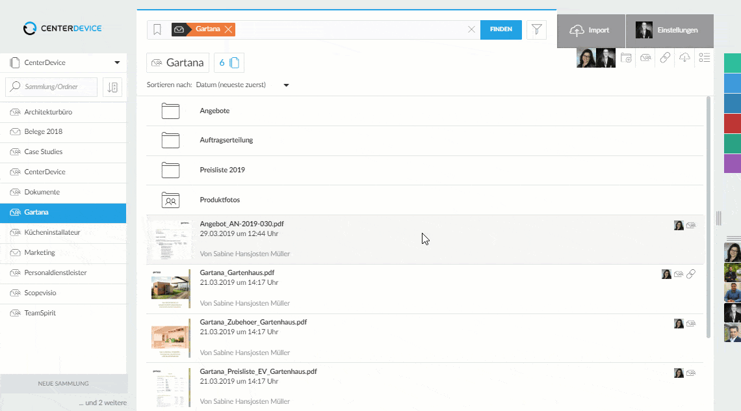Open the sort order dropdown
741x411 pixels.
(x=286, y=85)
